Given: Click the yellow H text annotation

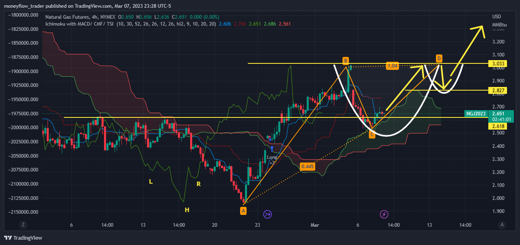Looking at the screenshot, I should point(187,210).
